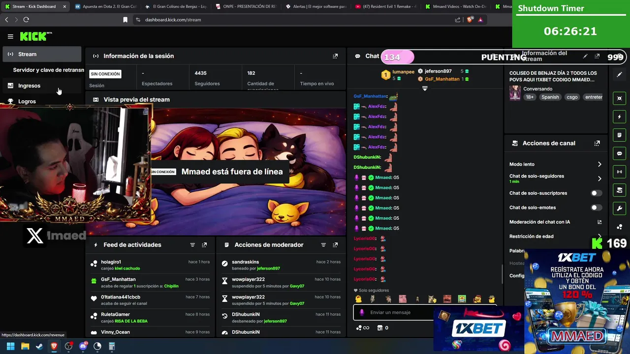Click GsF_Manhattan in the activity feed

pyautogui.click(x=118, y=279)
